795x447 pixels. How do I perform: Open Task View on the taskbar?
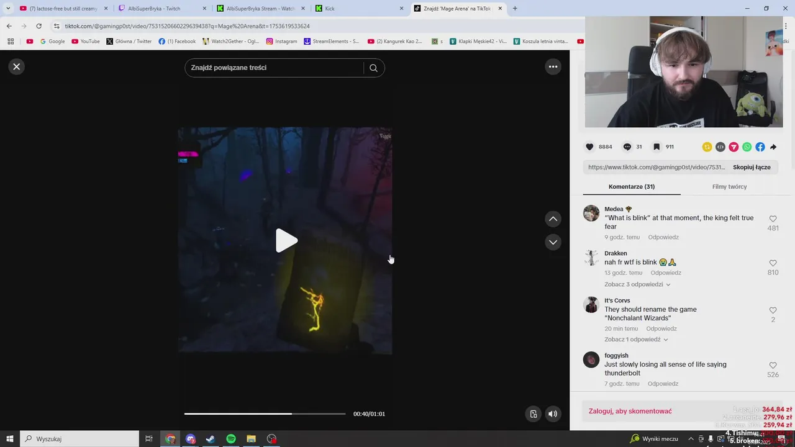tap(149, 439)
